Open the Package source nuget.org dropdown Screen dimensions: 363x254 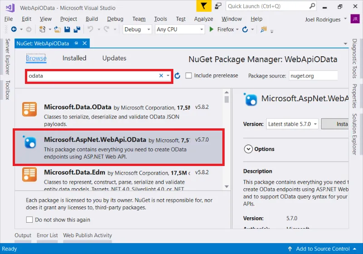[313, 76]
